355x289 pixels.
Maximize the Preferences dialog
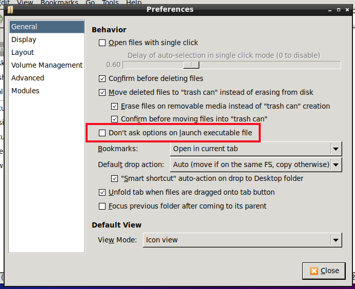click(x=339, y=10)
